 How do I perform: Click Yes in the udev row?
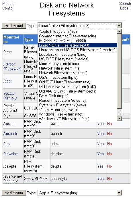click(x=100, y=144)
